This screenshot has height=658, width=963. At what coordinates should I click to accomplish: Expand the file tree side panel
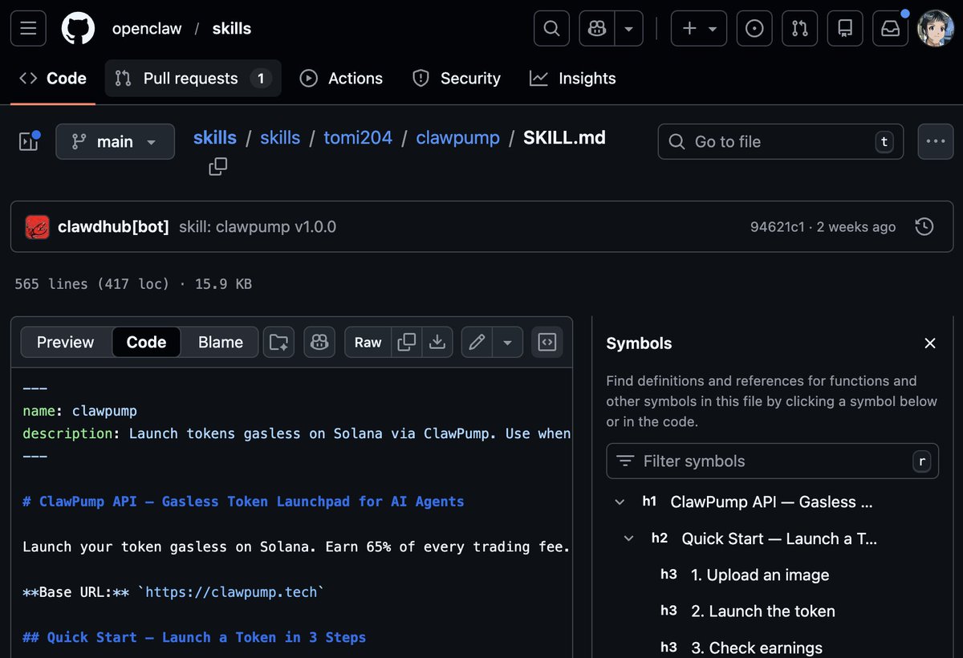click(29, 141)
